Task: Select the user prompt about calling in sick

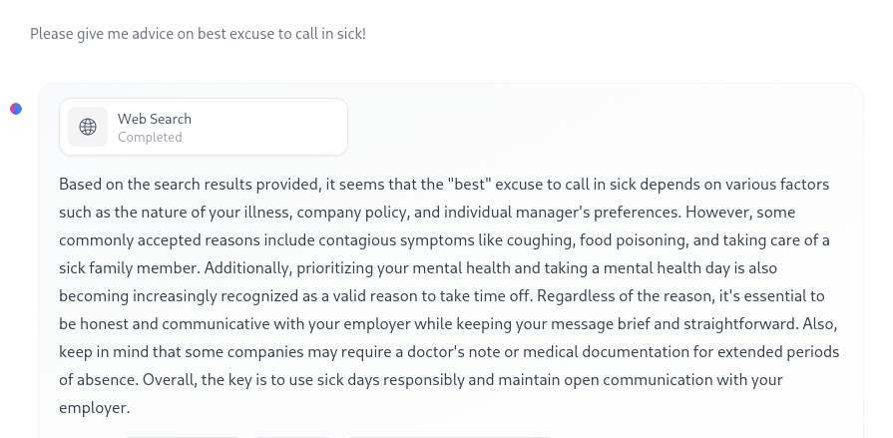Action: pyautogui.click(x=199, y=34)
